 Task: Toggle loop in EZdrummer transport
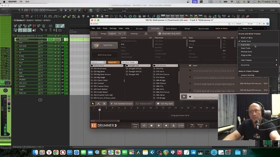[144, 126]
